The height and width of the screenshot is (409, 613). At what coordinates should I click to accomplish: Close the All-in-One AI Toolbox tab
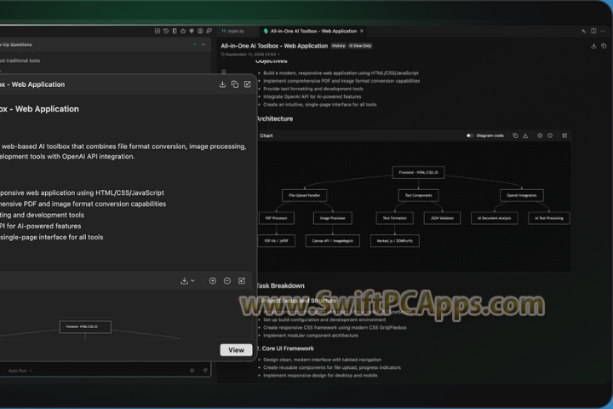tap(362, 31)
